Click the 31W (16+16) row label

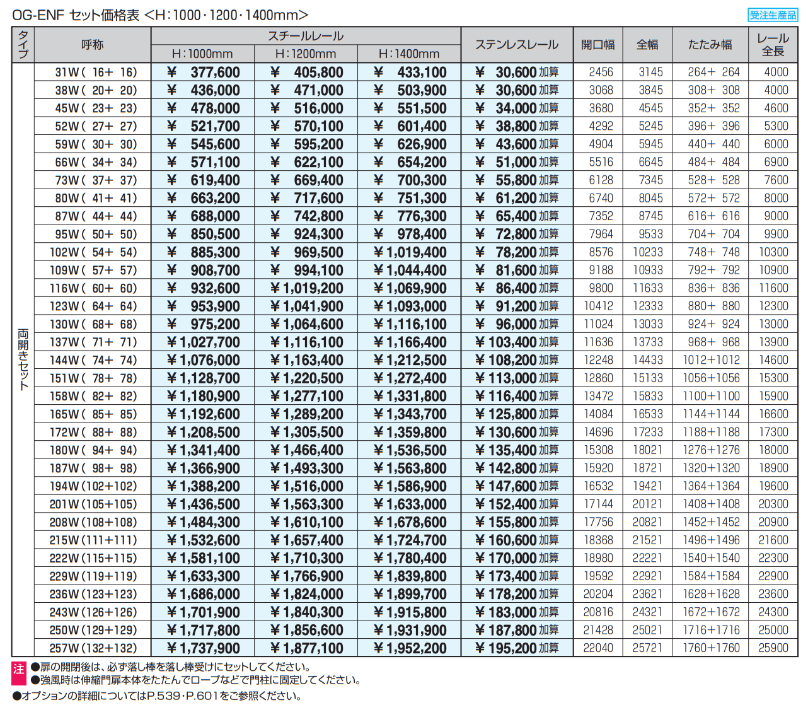point(95,73)
